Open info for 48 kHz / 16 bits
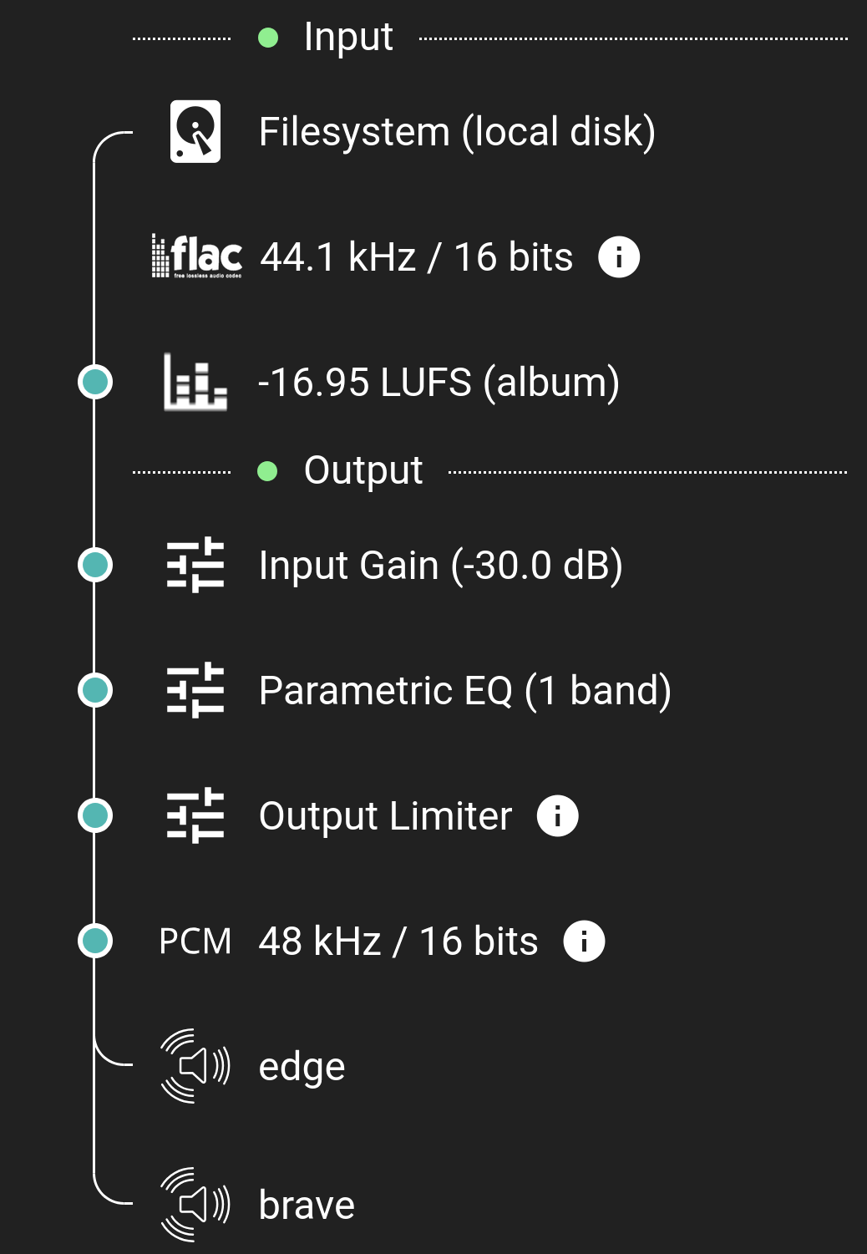 tap(584, 941)
